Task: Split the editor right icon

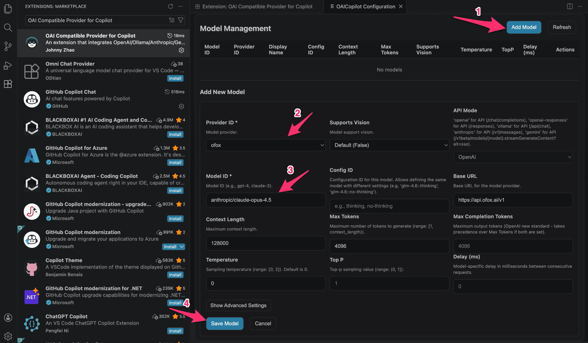Action: (x=570, y=6)
